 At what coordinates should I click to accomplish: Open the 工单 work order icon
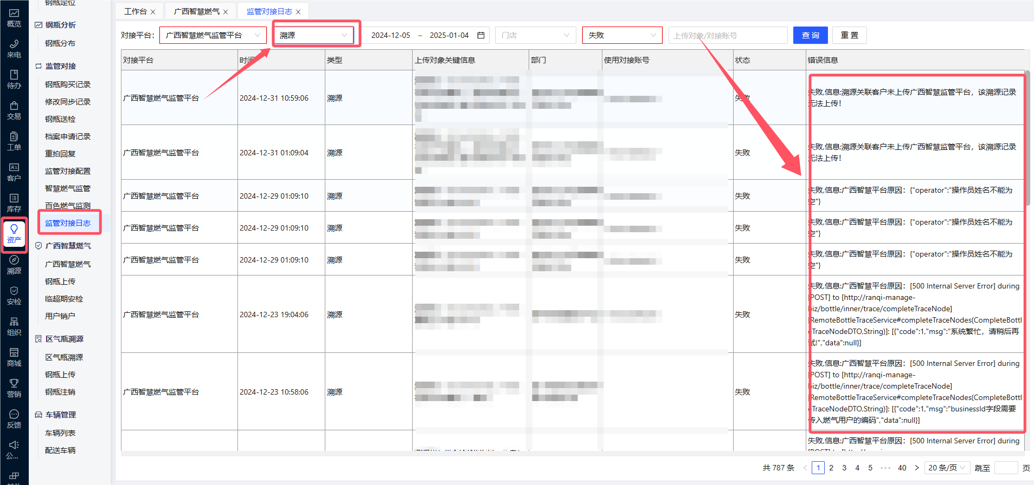pos(14,141)
